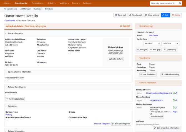Click the Delete button
The width and height of the screenshot is (186, 132).
176,15
